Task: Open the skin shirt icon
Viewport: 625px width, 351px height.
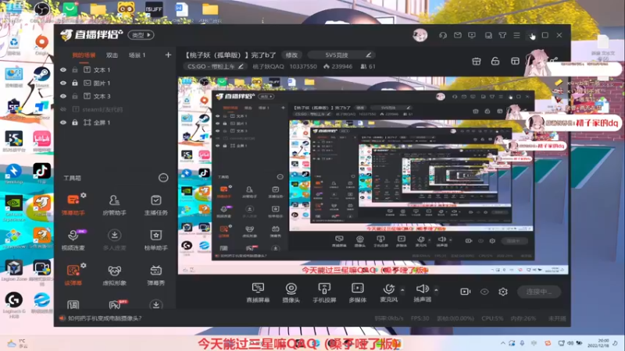Action: 502,35
